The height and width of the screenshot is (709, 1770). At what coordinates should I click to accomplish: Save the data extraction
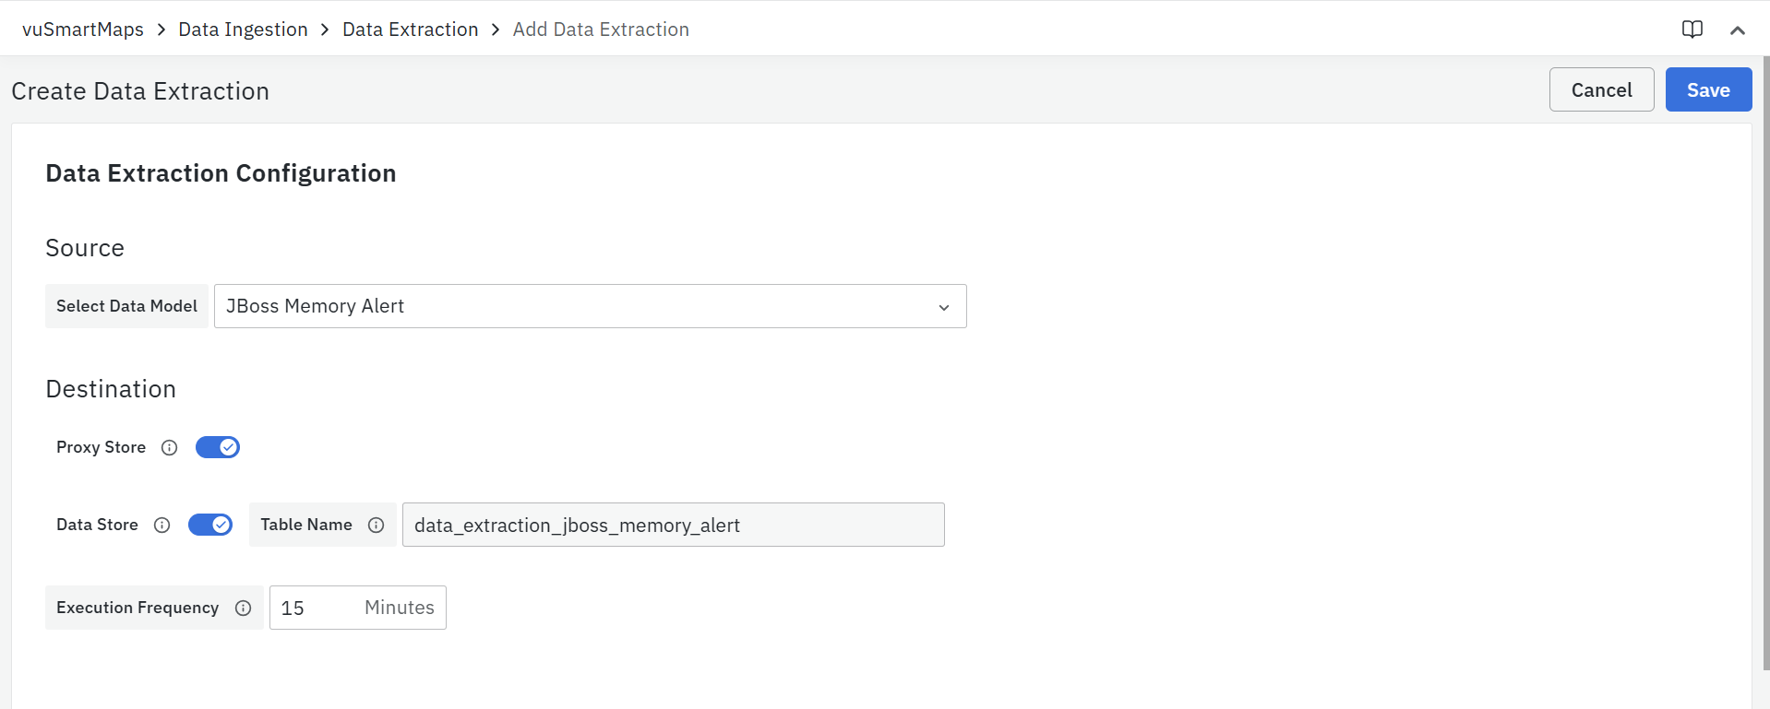pyautogui.click(x=1708, y=89)
